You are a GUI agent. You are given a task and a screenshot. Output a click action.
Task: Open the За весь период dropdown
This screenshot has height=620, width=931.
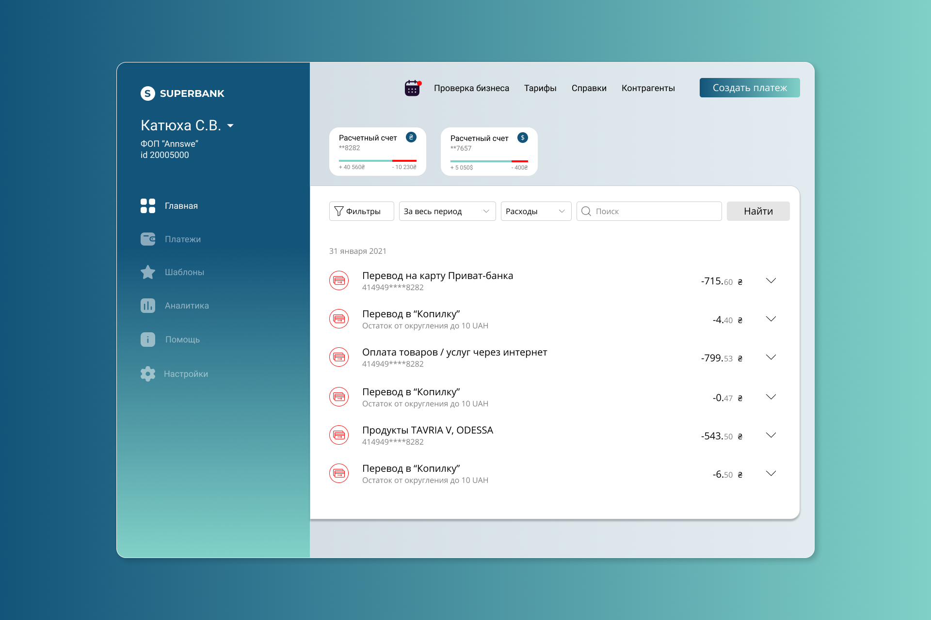point(447,211)
